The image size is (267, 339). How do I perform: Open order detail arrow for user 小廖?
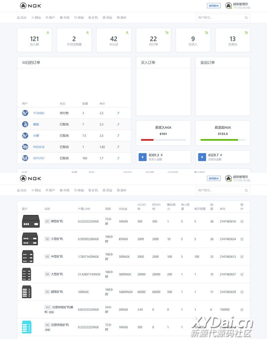[118, 135]
